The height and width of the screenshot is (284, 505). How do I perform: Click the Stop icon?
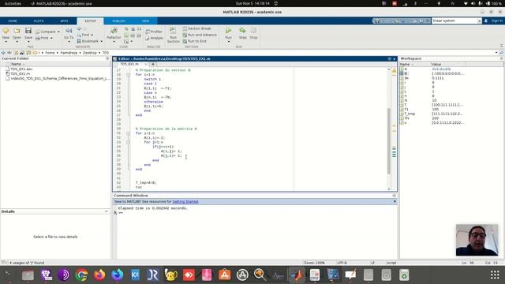pyautogui.click(x=254, y=31)
